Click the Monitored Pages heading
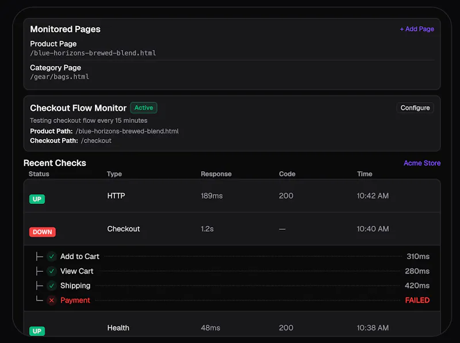 [65, 29]
